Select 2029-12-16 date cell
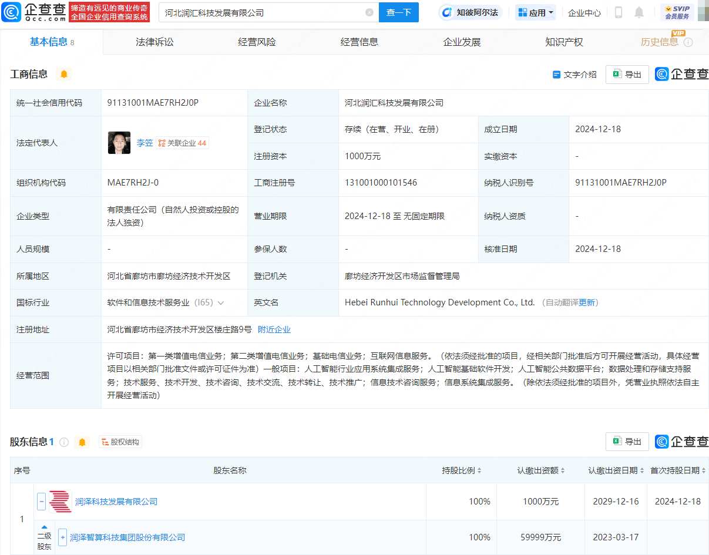The height and width of the screenshot is (555, 709). [616, 502]
